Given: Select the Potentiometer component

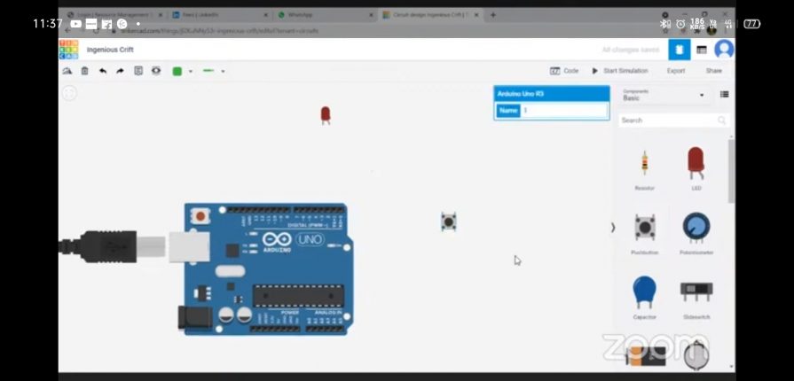Looking at the screenshot, I should [696, 234].
